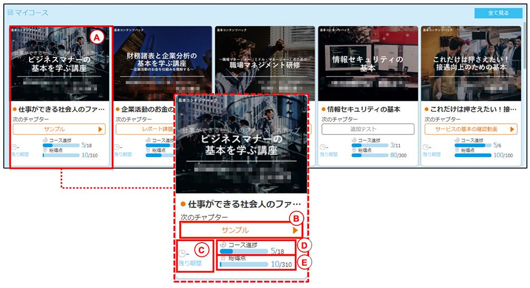The image size is (530, 288).
Task: Click the レポート課題 chapter button
Action: click(146, 129)
